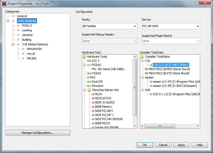
Task: Collapse the Conf: [default] tree node
Action: pos(8,21)
